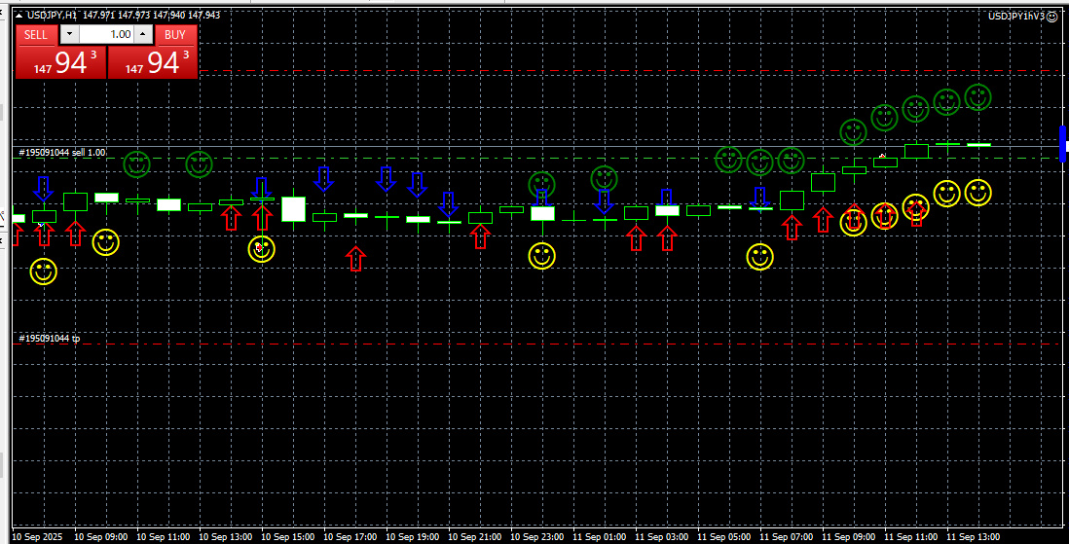Click the SELL button at 147.943
The image size is (1069, 544).
[60, 52]
